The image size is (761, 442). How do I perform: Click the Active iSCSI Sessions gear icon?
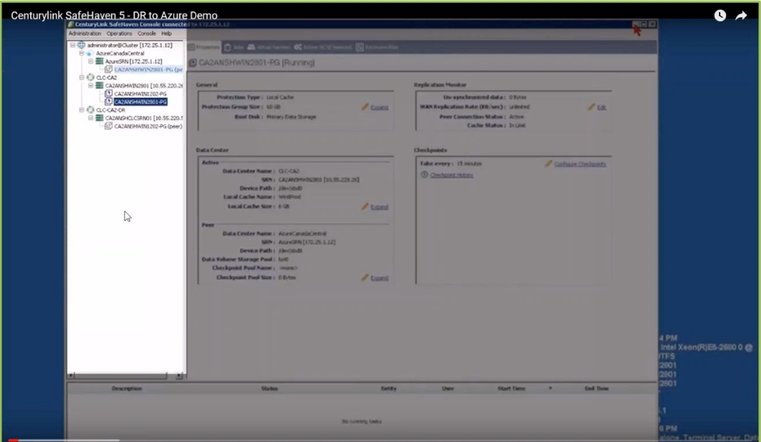pyautogui.click(x=298, y=47)
